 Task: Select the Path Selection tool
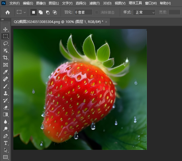pos(5,150)
